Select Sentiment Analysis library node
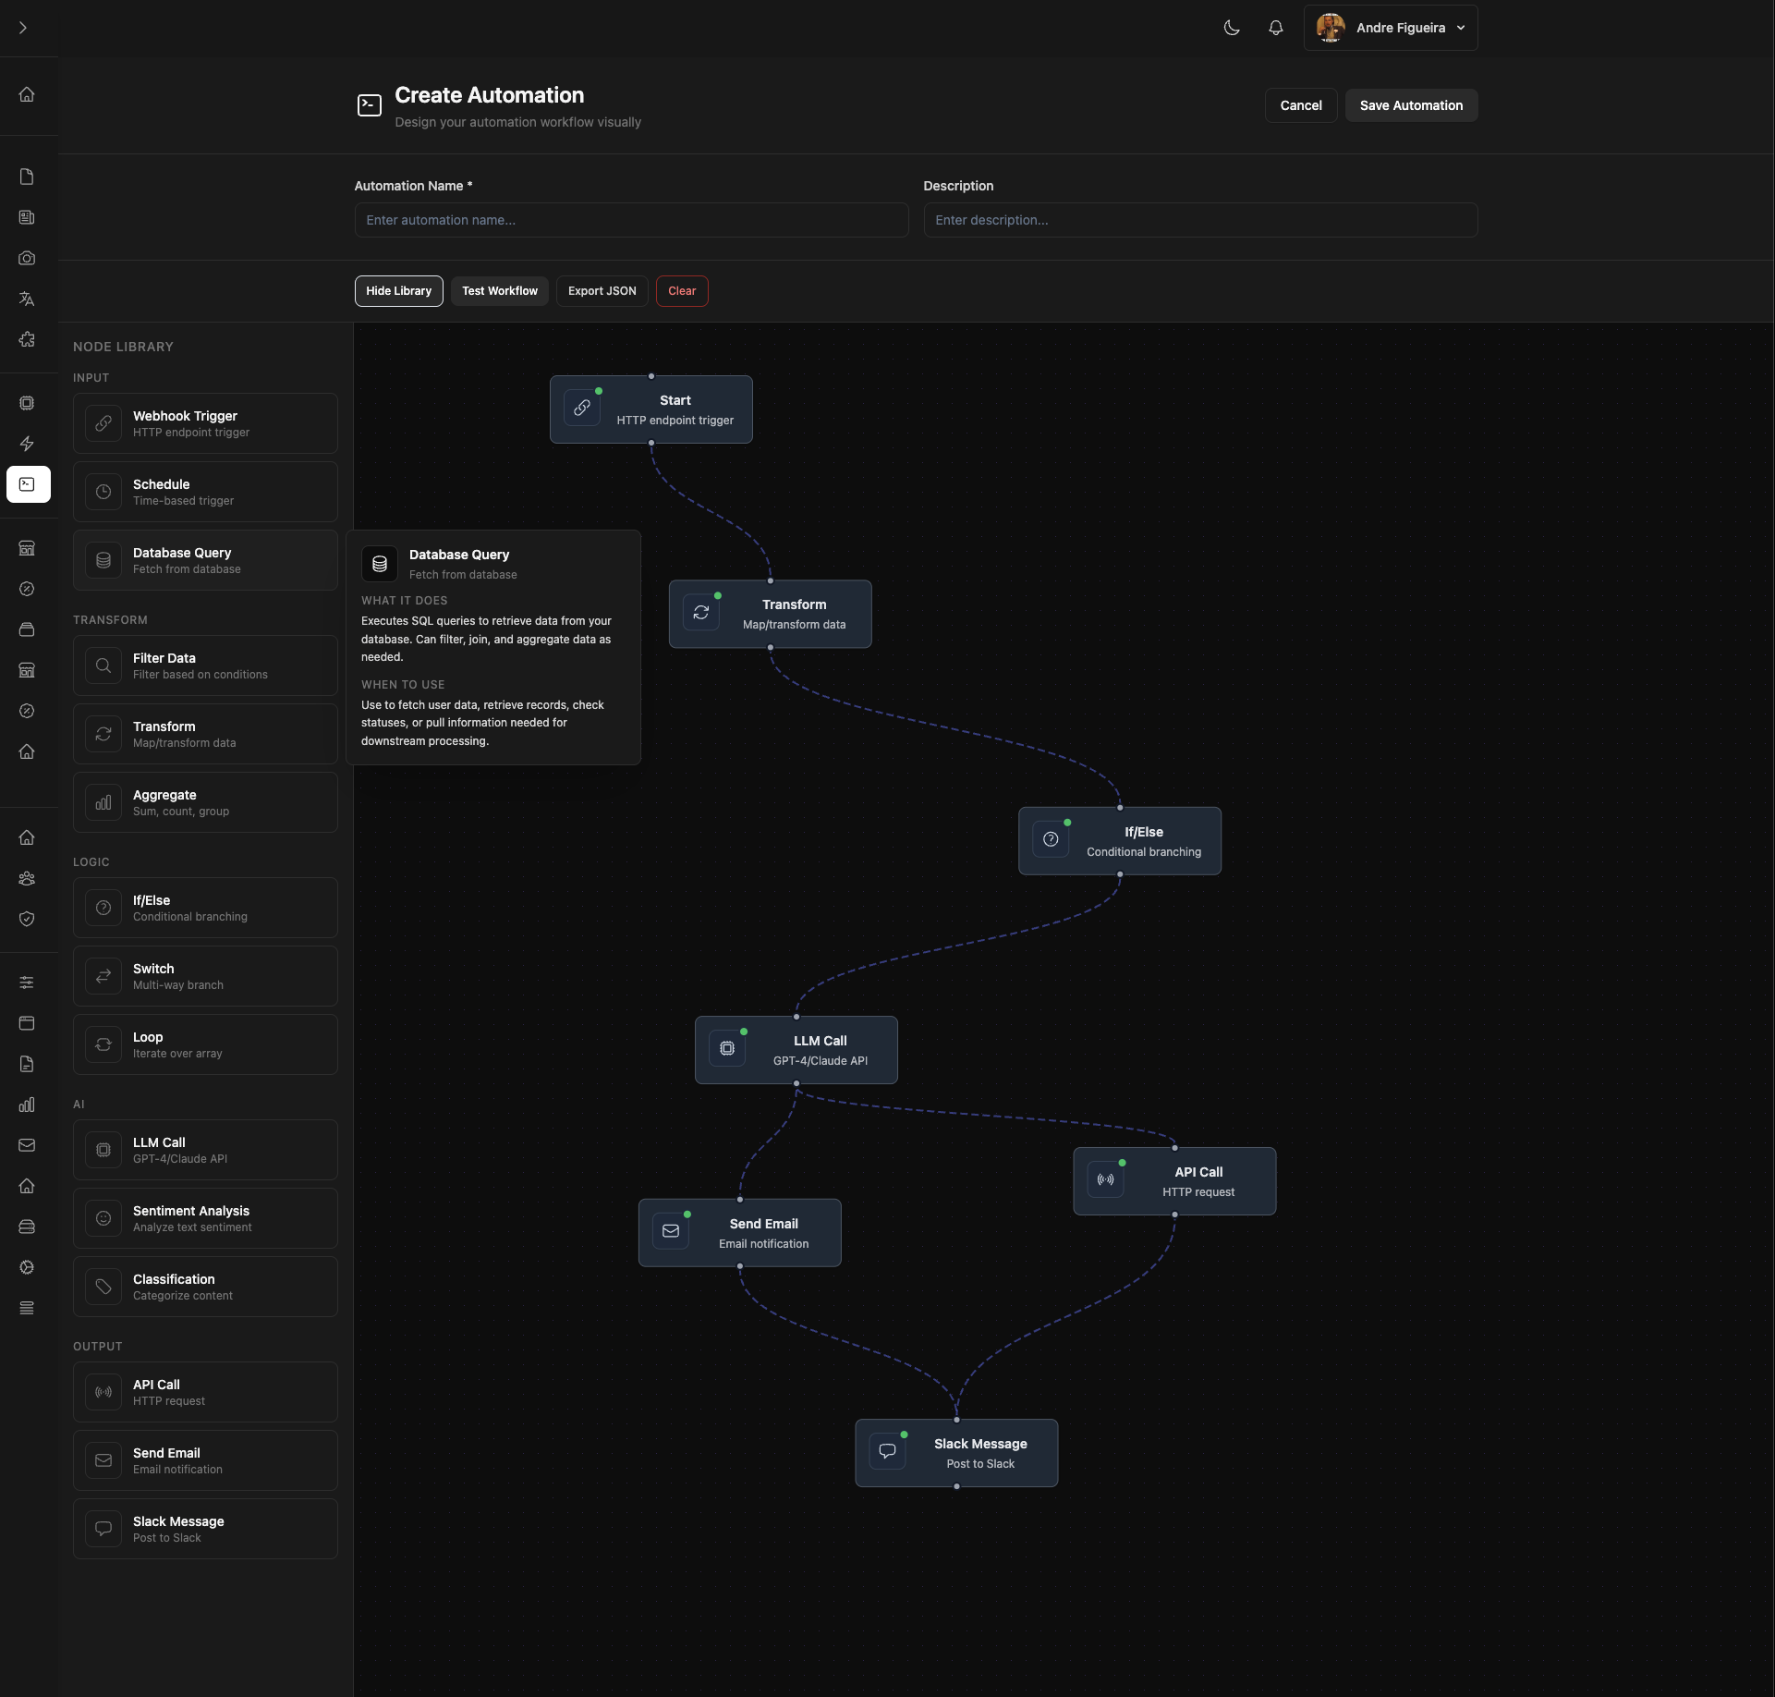 pyautogui.click(x=205, y=1218)
